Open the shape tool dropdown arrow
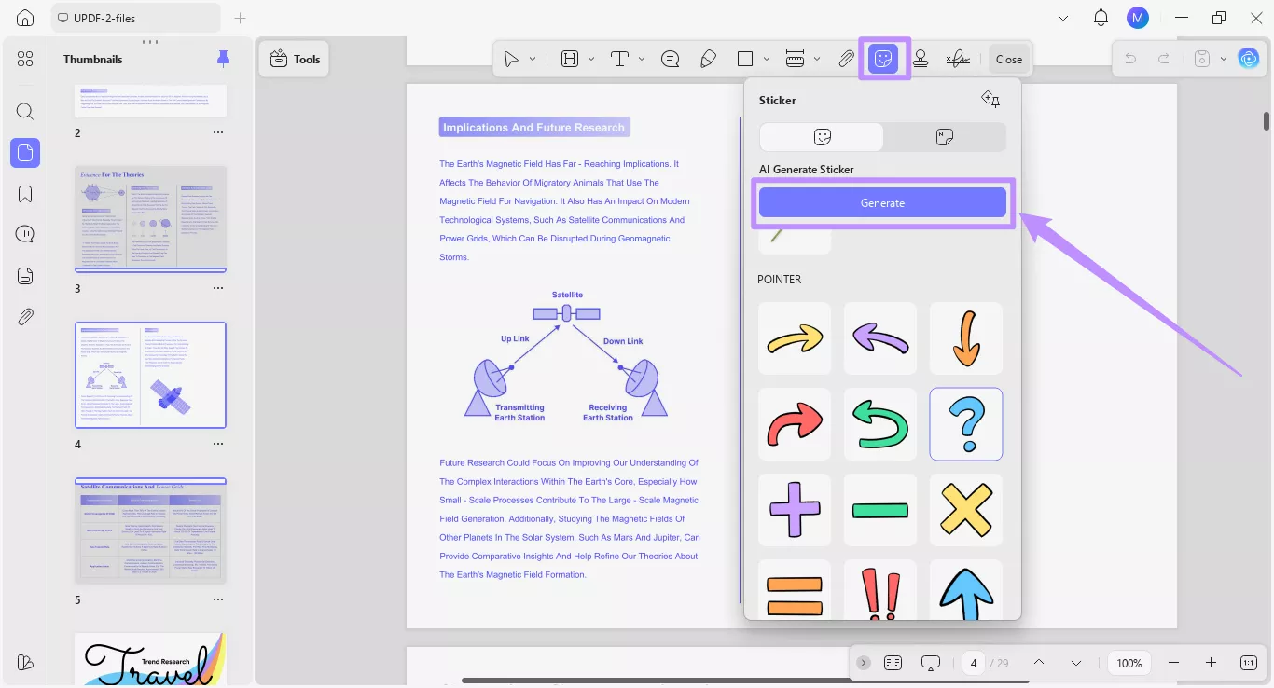 (x=767, y=59)
